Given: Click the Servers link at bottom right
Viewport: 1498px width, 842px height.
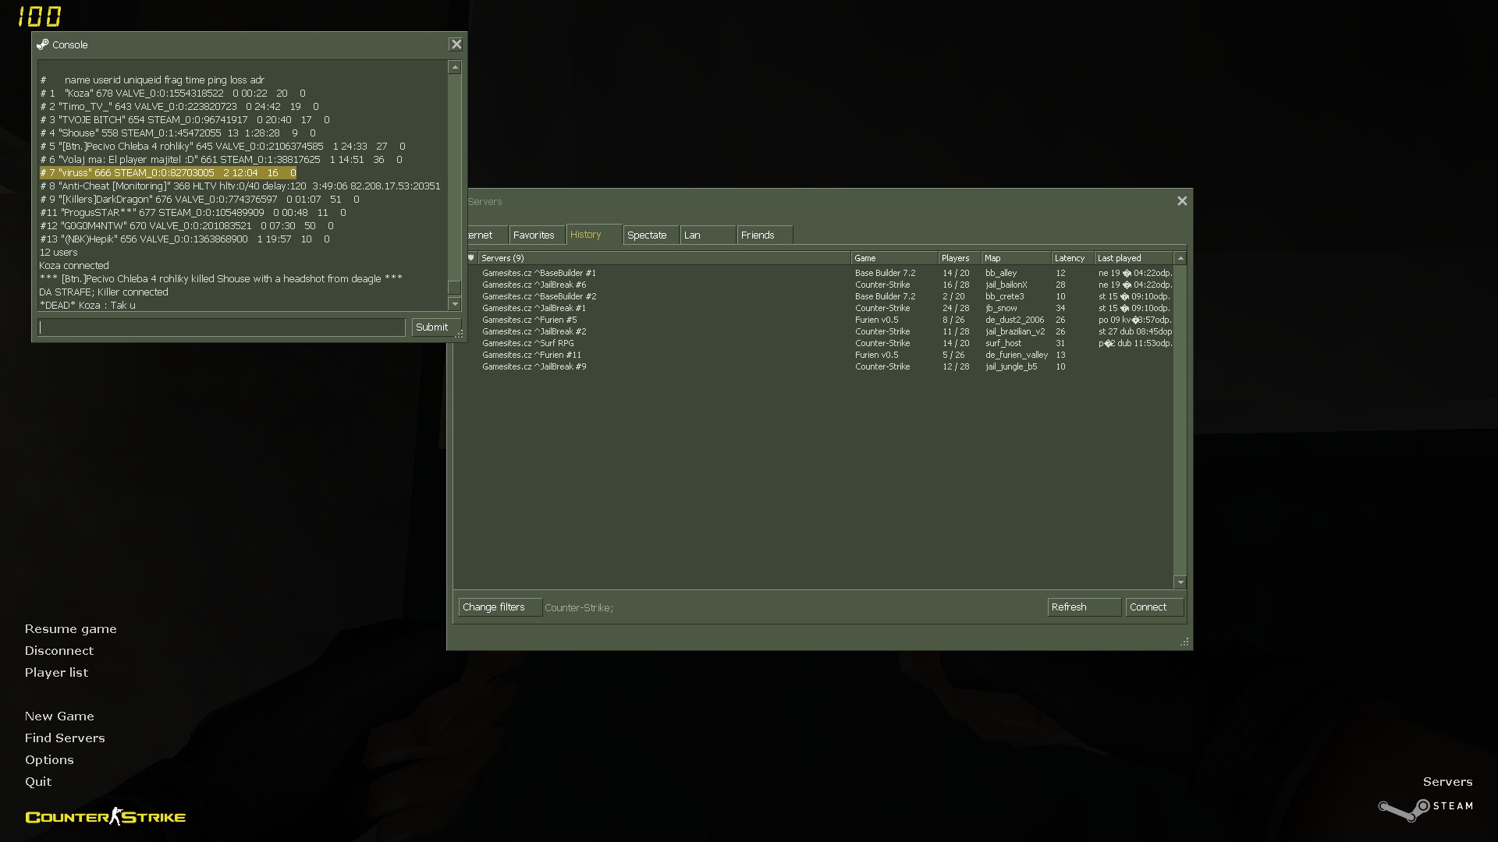Looking at the screenshot, I should tap(1447, 782).
